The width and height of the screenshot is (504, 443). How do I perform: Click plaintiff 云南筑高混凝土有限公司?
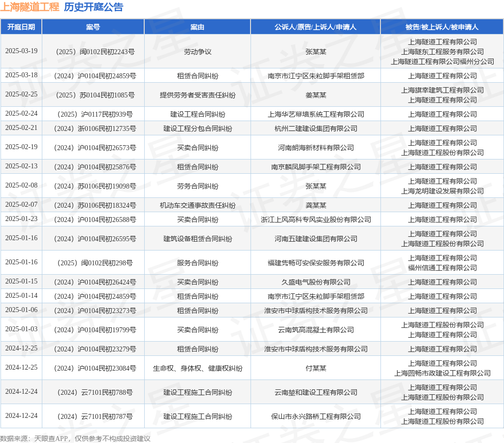pos(315,330)
